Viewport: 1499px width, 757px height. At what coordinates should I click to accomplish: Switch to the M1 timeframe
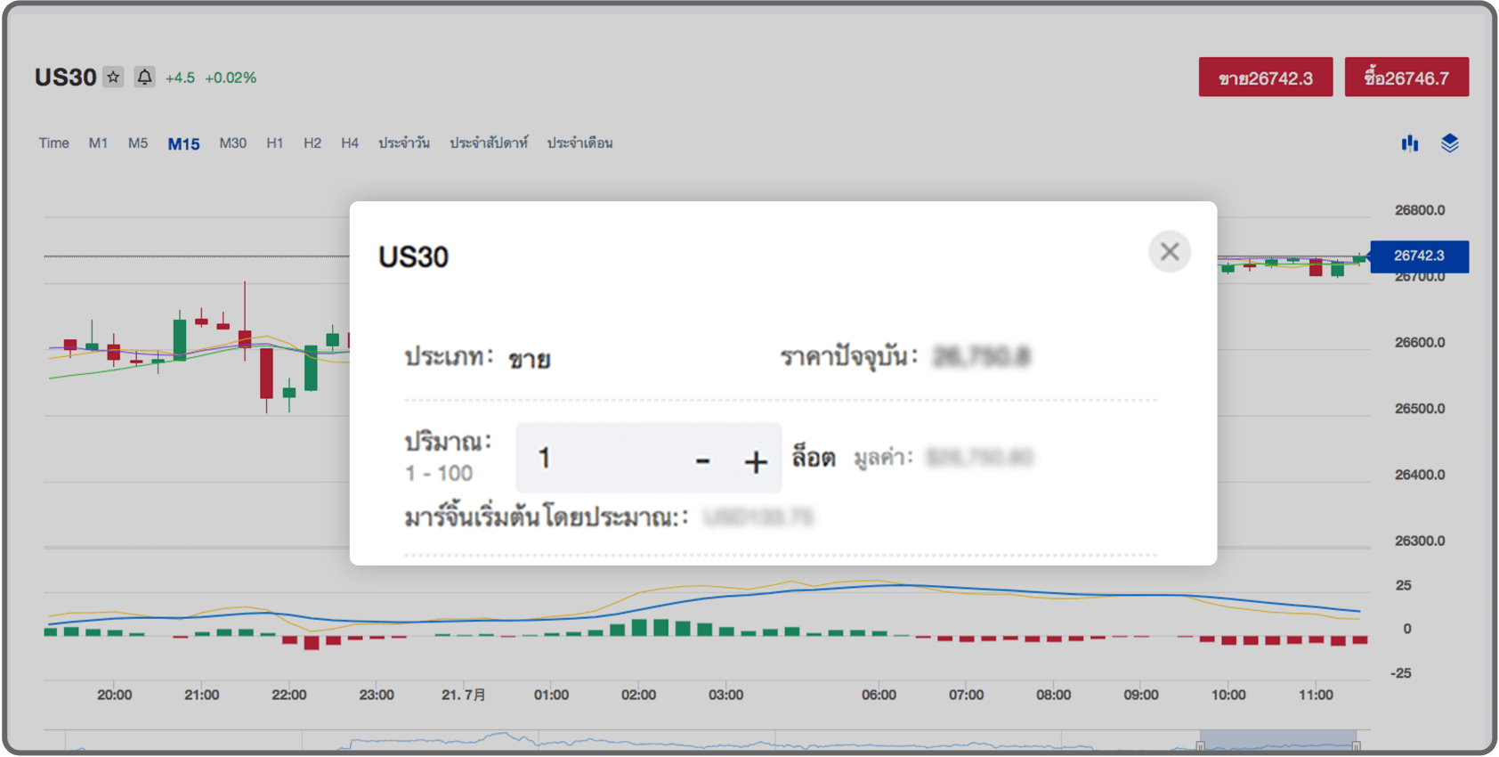click(98, 143)
